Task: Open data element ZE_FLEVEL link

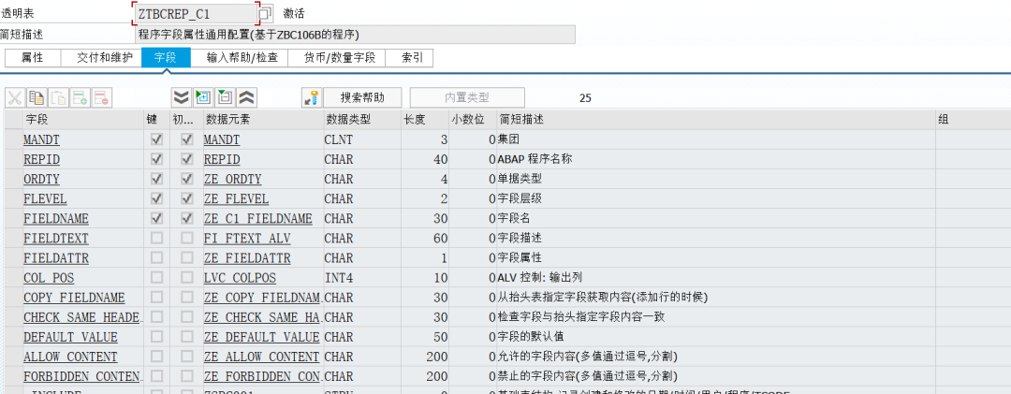Action: (236, 199)
